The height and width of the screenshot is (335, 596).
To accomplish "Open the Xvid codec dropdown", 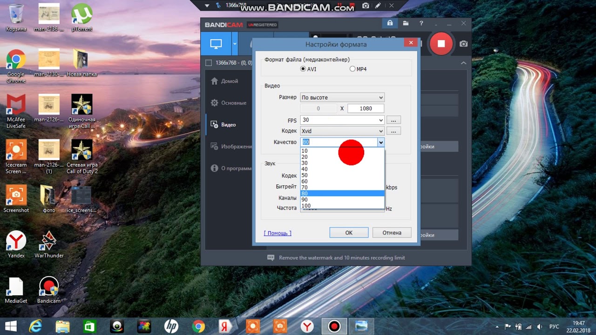I will [x=342, y=131].
